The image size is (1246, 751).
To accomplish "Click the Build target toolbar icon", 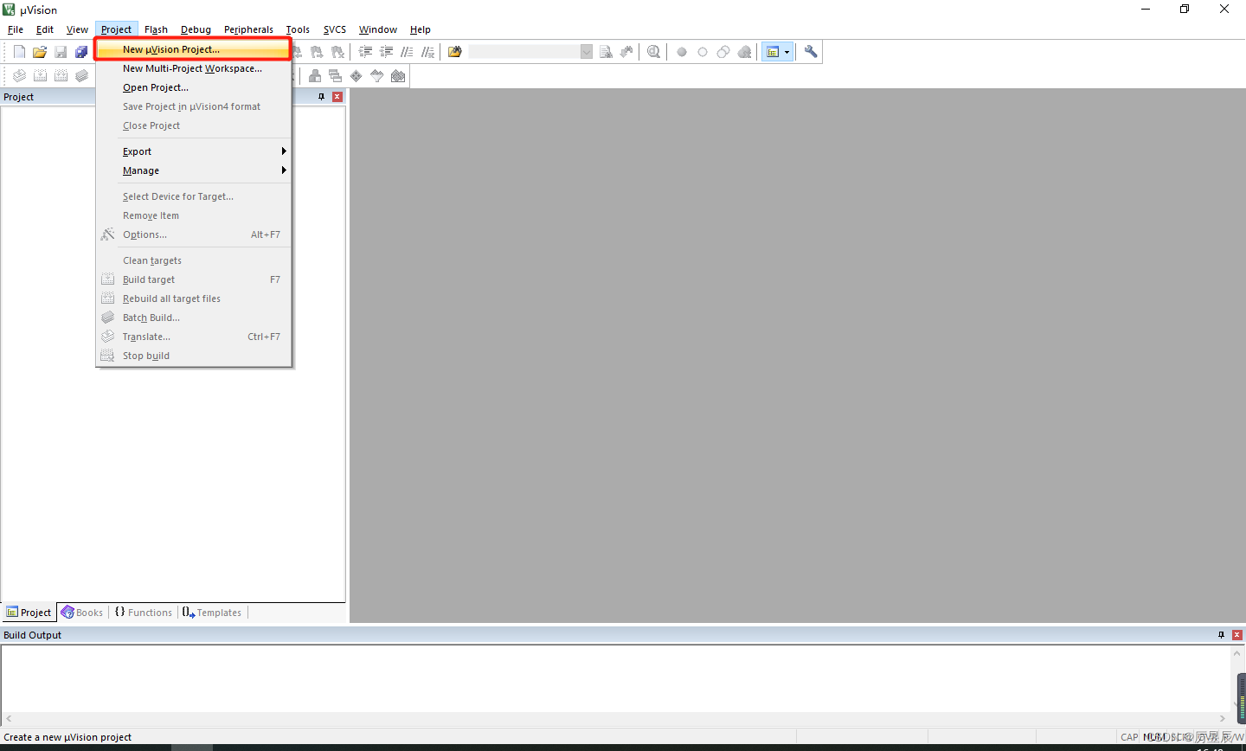I will (40, 76).
